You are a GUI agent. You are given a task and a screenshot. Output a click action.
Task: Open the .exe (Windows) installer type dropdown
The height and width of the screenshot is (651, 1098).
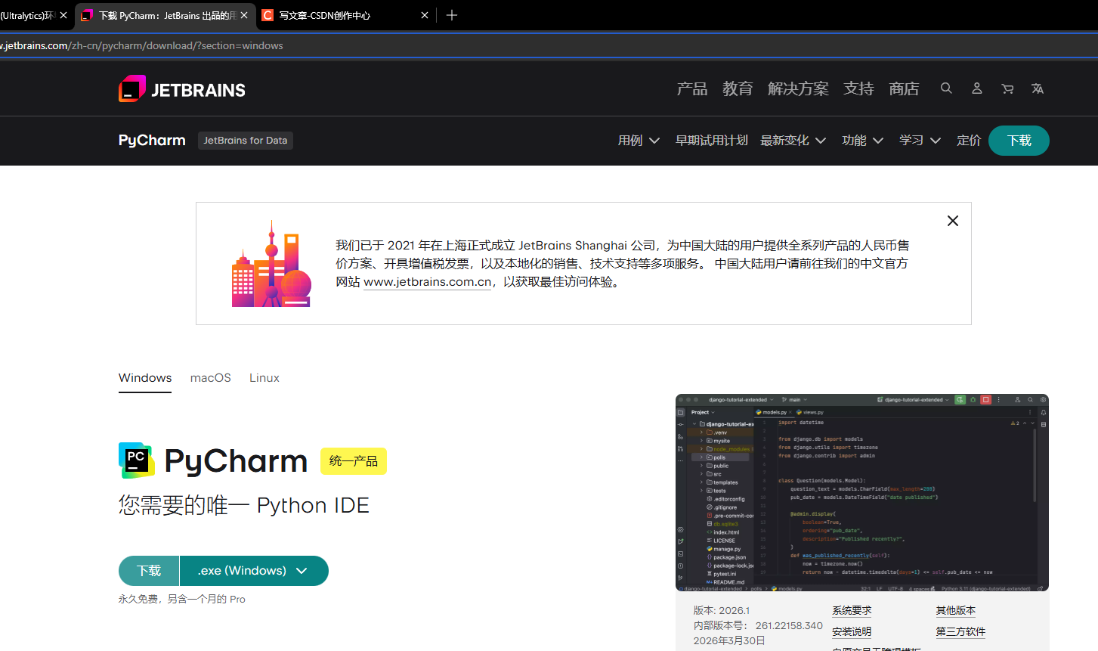point(254,571)
